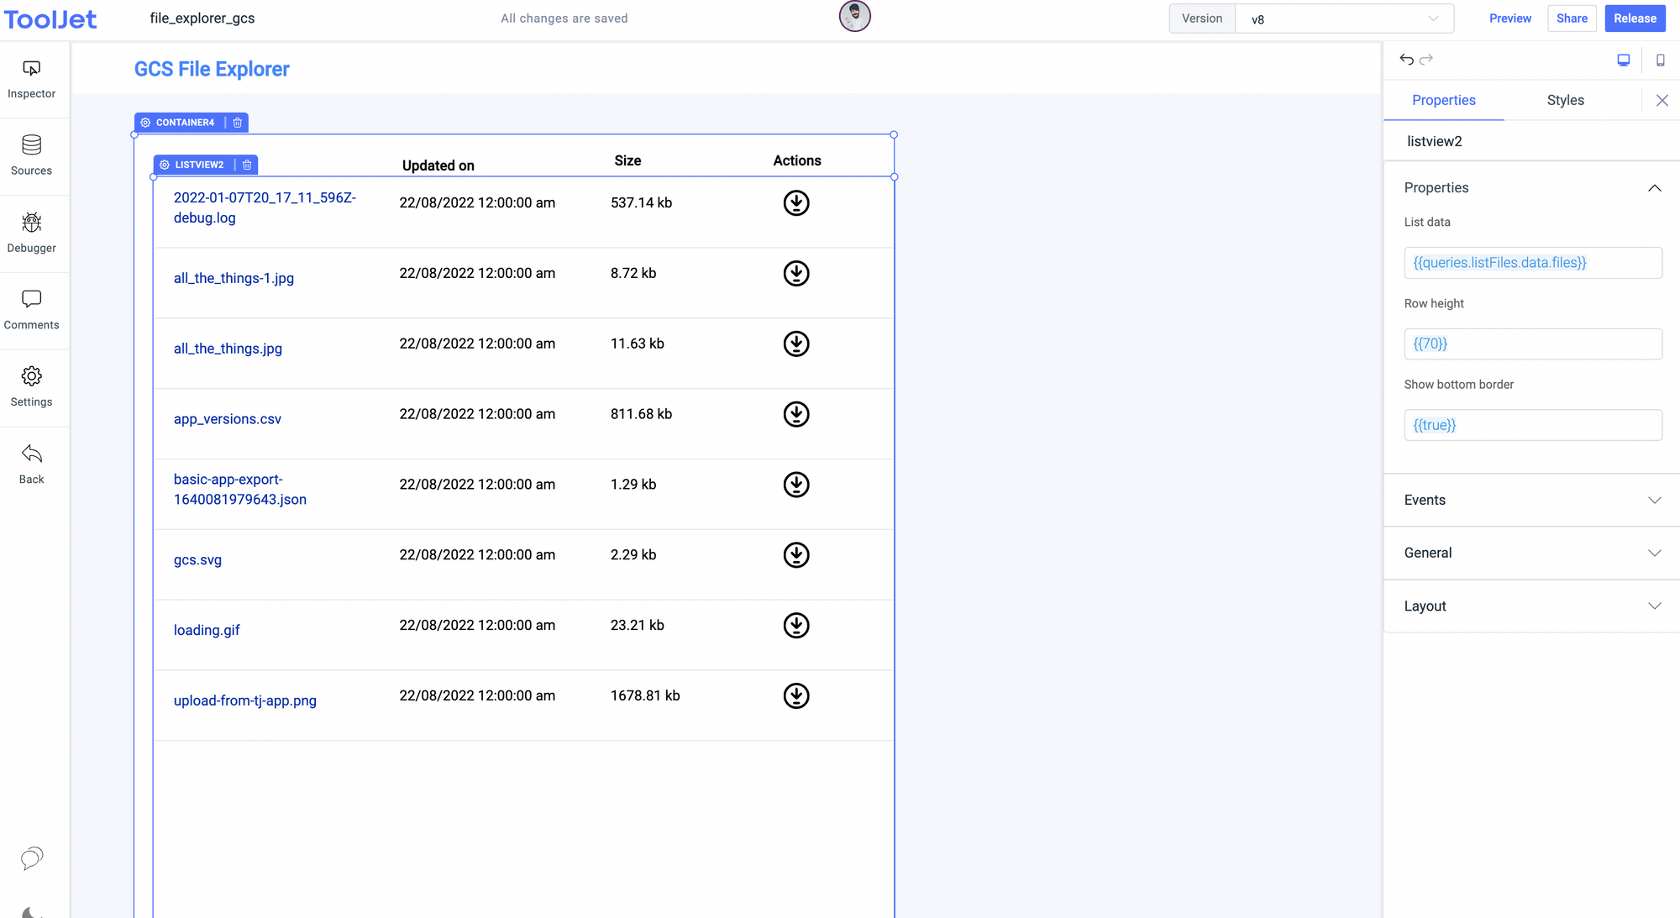Open the file all_the_things-1.jpg link
Viewport: 1680px width, 918px height.
[234, 278]
